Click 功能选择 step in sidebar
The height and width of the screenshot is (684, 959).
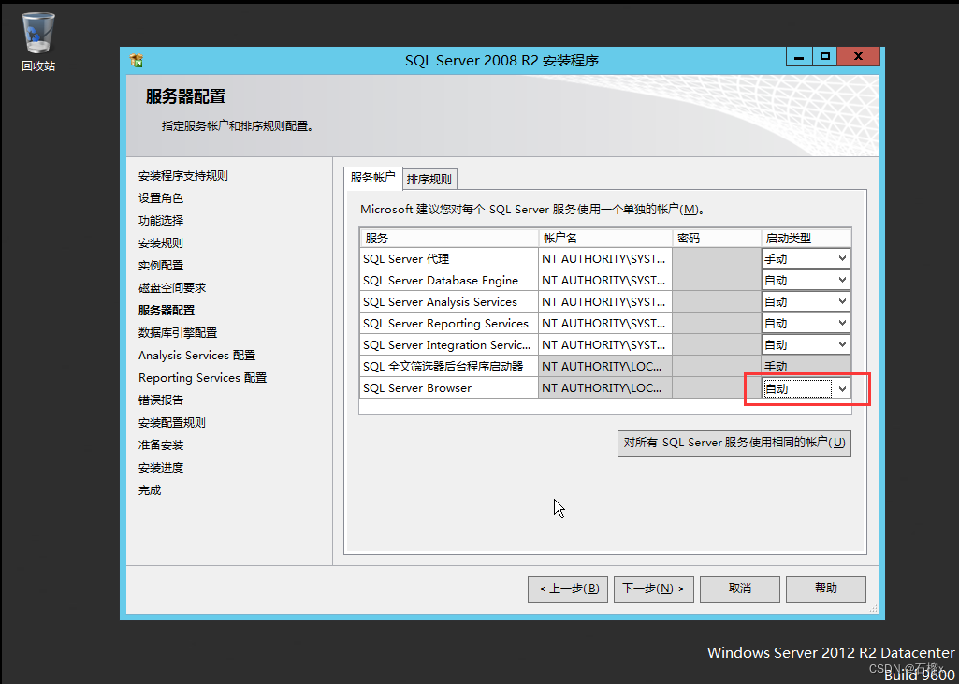pyautogui.click(x=160, y=220)
